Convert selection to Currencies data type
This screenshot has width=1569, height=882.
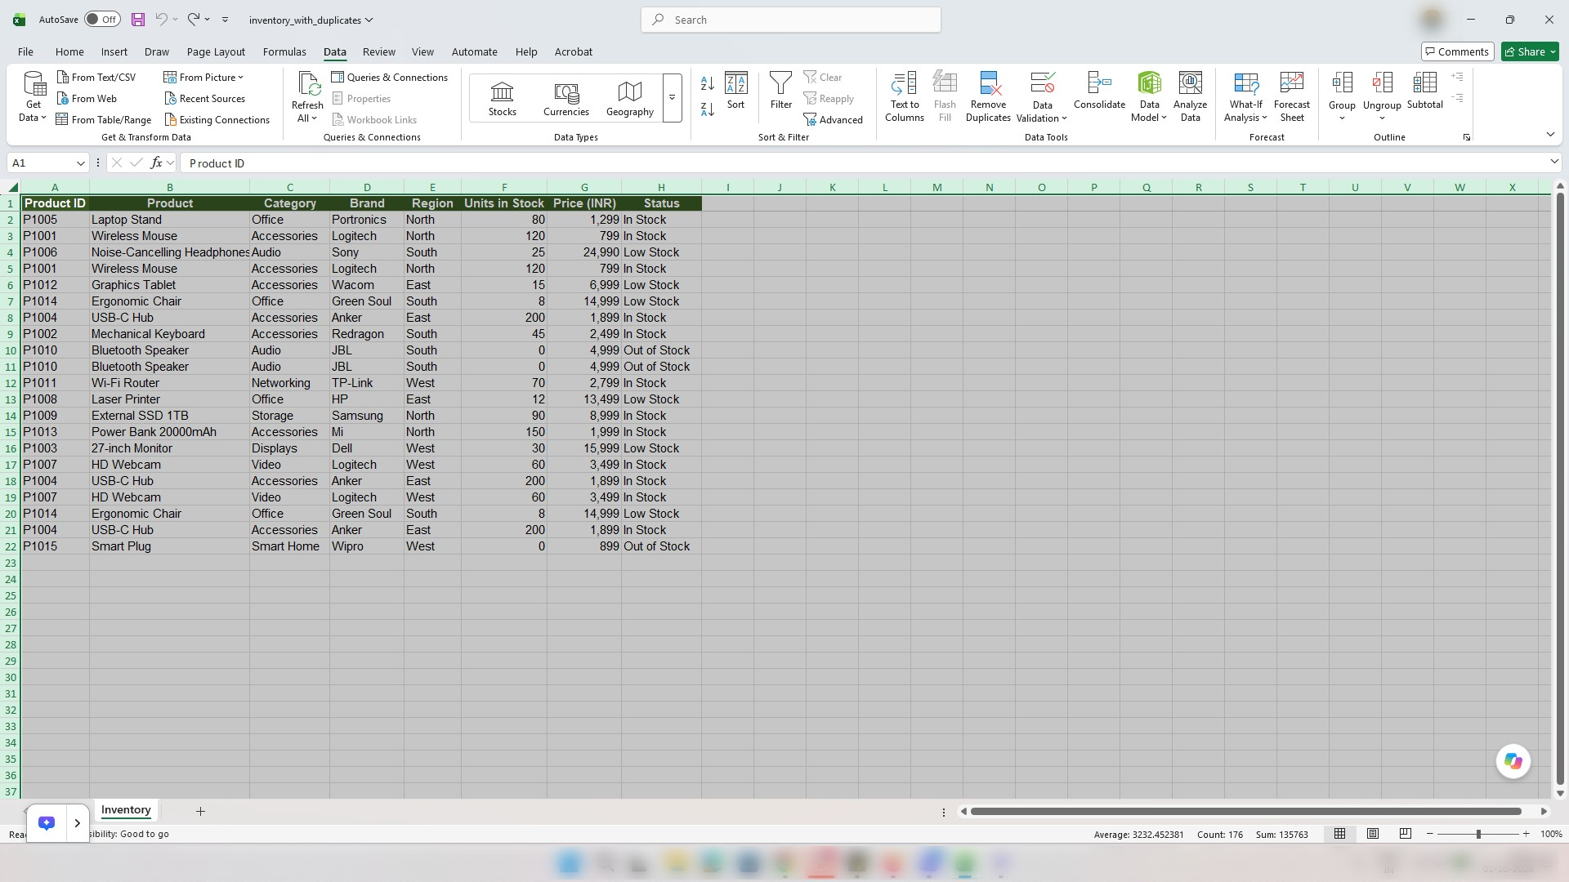[565, 99]
